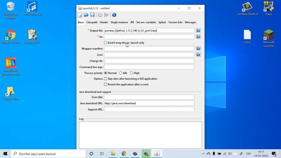The image size is (281, 158).
Task: Open Google Drive desktop shortcut
Action: coord(11,93)
